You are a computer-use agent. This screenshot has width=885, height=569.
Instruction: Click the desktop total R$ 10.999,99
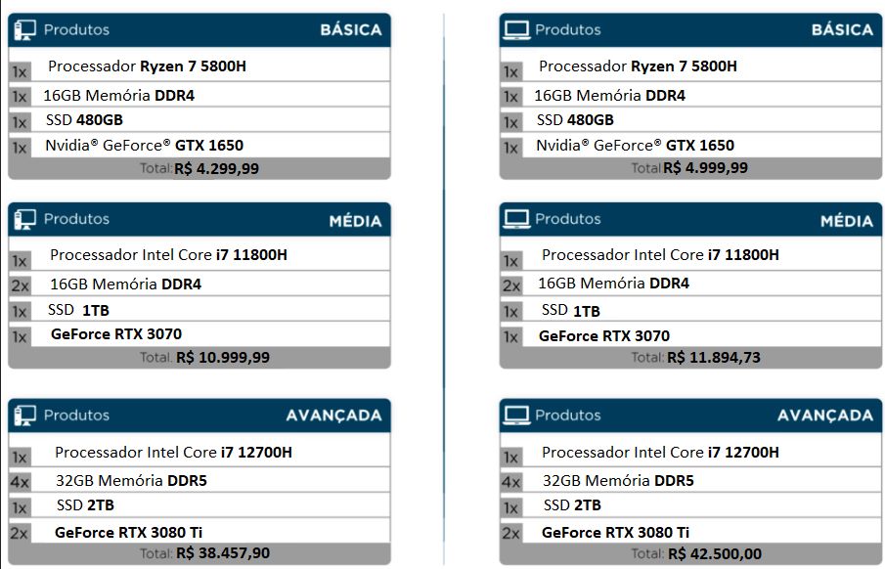[x=222, y=357]
